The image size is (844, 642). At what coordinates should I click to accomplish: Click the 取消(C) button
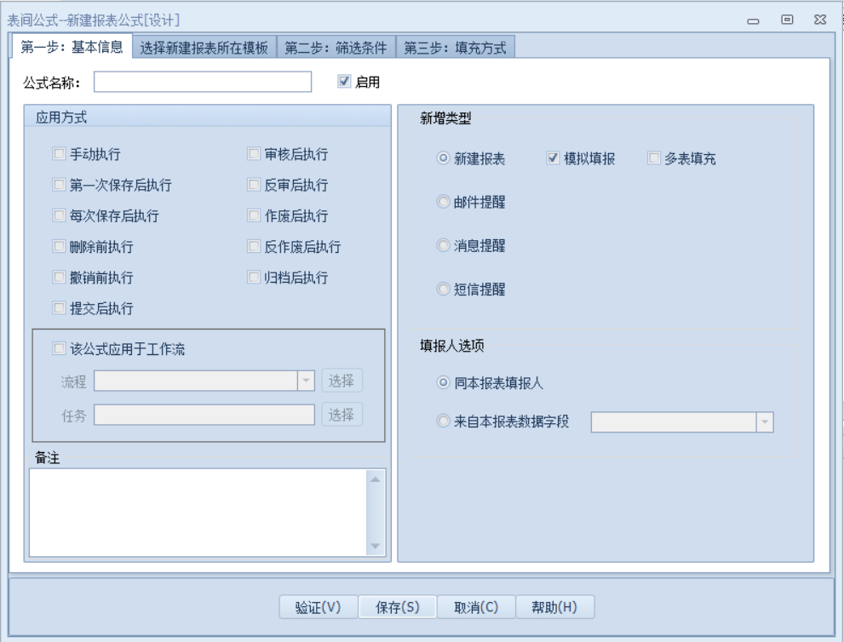tap(475, 606)
